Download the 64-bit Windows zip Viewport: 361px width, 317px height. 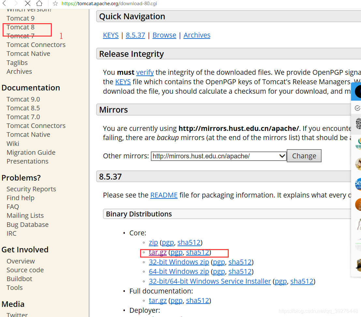click(x=179, y=272)
